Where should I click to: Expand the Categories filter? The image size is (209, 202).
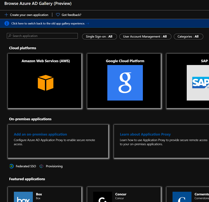188,37
